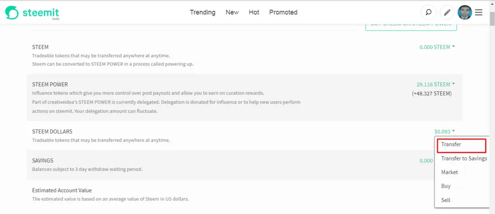Screen dimensions: 495x214
Task: Click the STEEM POWER heading
Action: pos(50,84)
